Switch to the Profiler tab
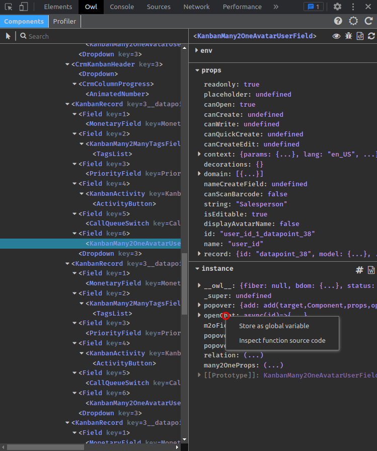The image size is (377, 451). (64, 21)
